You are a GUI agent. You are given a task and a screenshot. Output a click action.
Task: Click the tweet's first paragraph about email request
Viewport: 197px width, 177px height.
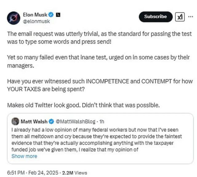click(99, 38)
